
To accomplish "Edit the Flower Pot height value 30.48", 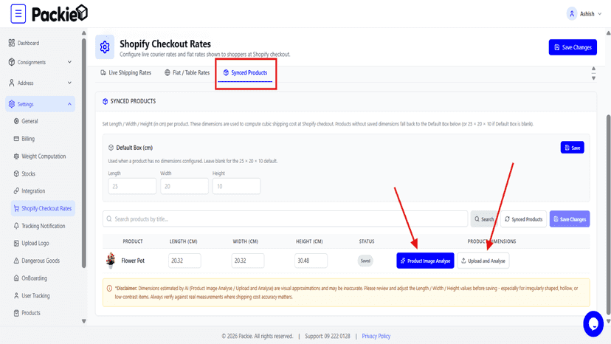I will click(x=311, y=261).
